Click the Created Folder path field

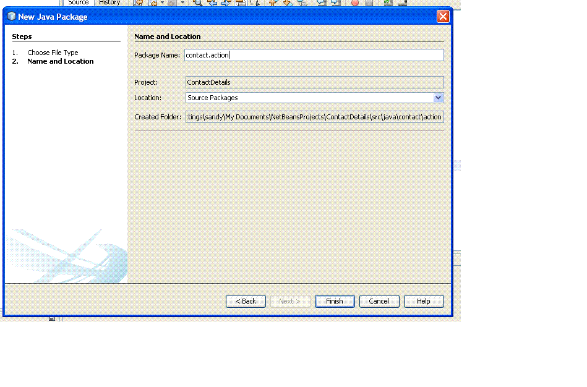[314, 117]
